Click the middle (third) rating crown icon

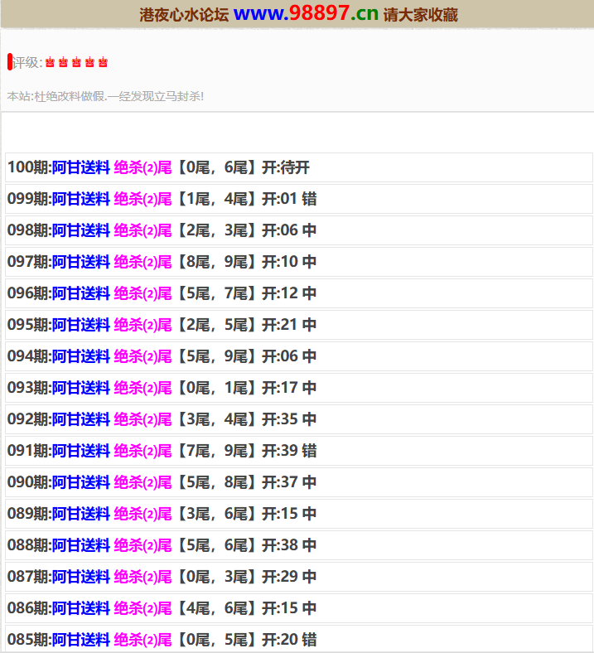[x=76, y=62]
